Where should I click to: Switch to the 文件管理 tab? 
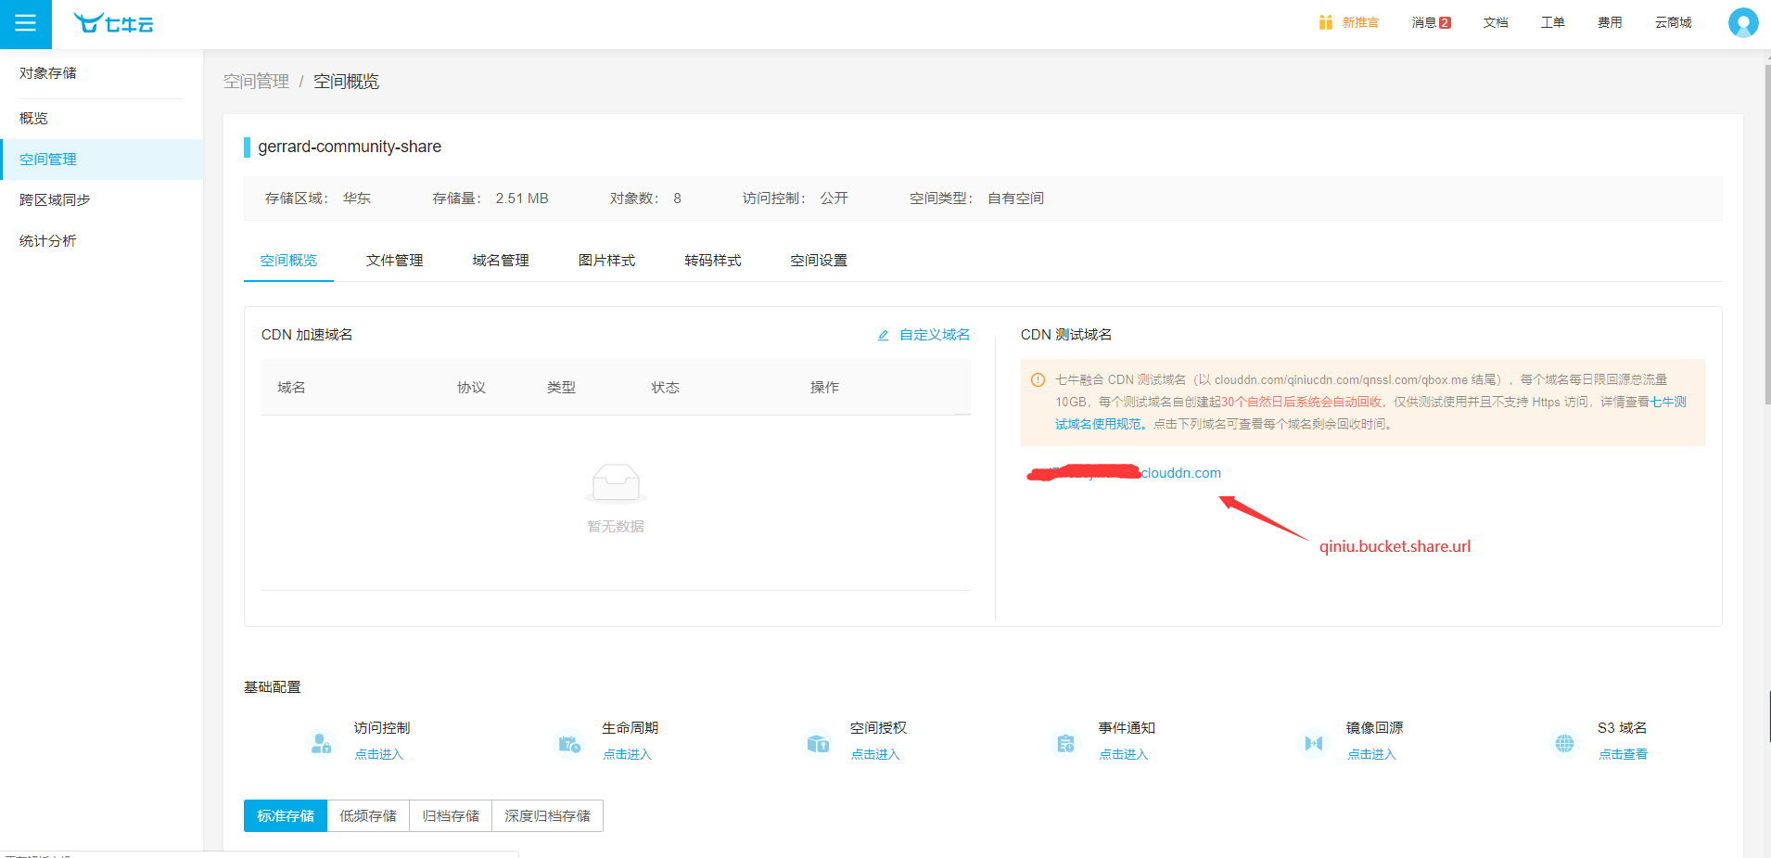coord(395,261)
